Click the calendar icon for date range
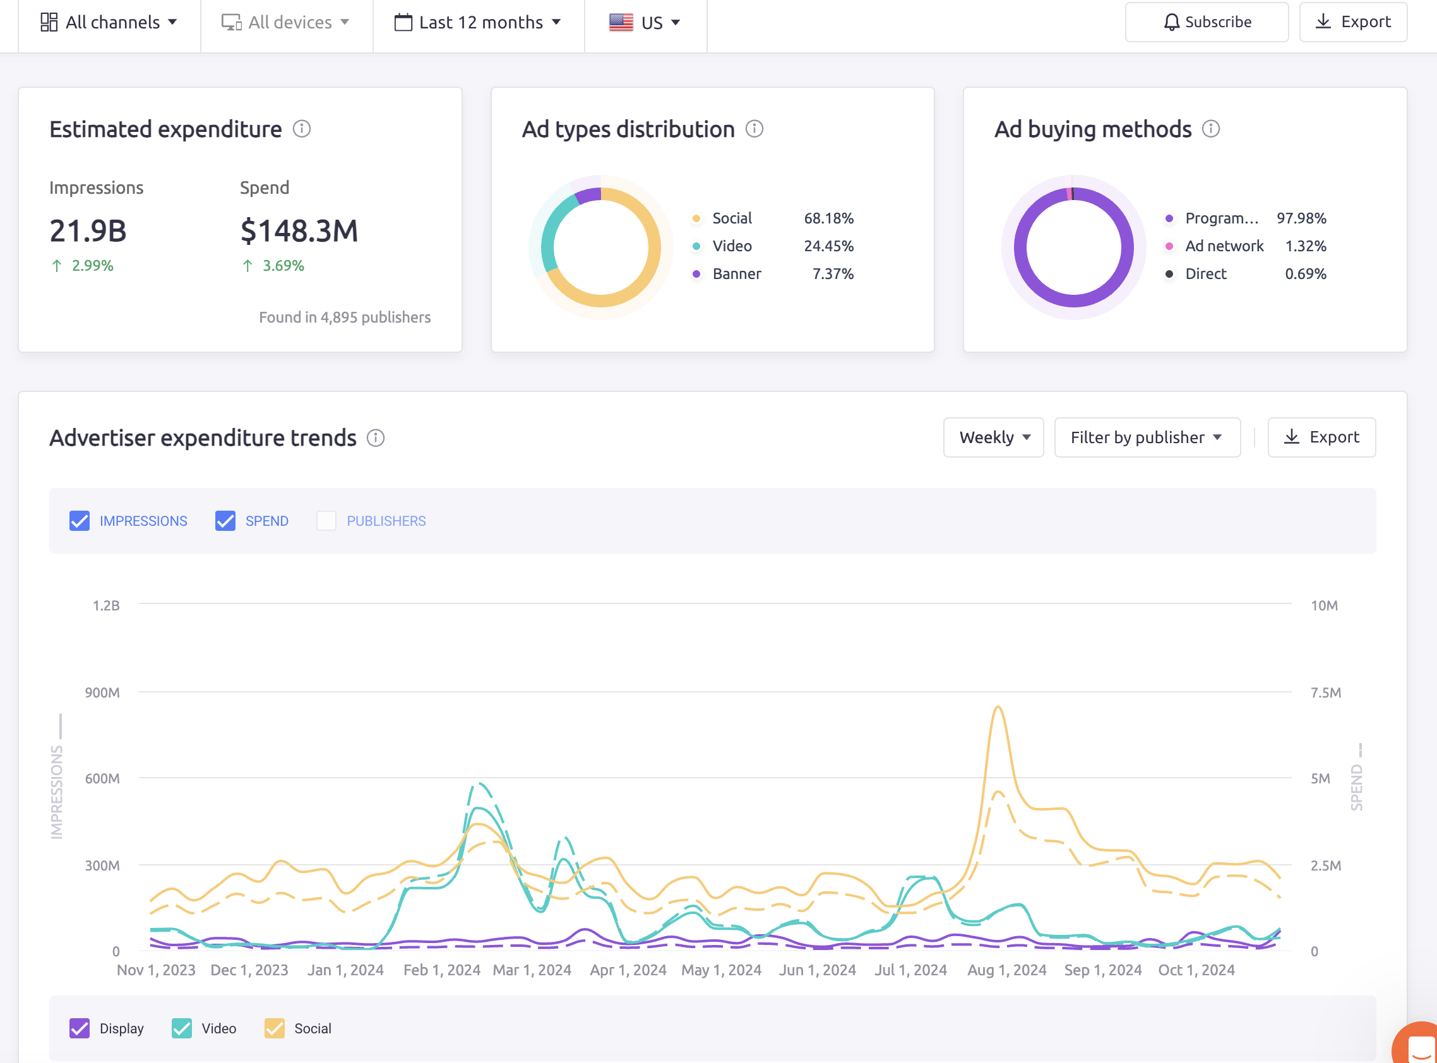1437x1063 pixels. tap(403, 22)
